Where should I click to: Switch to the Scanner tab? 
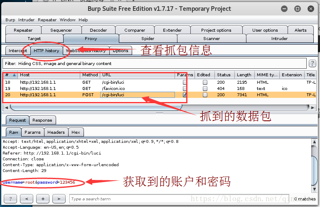pyautogui.click(x=212, y=38)
